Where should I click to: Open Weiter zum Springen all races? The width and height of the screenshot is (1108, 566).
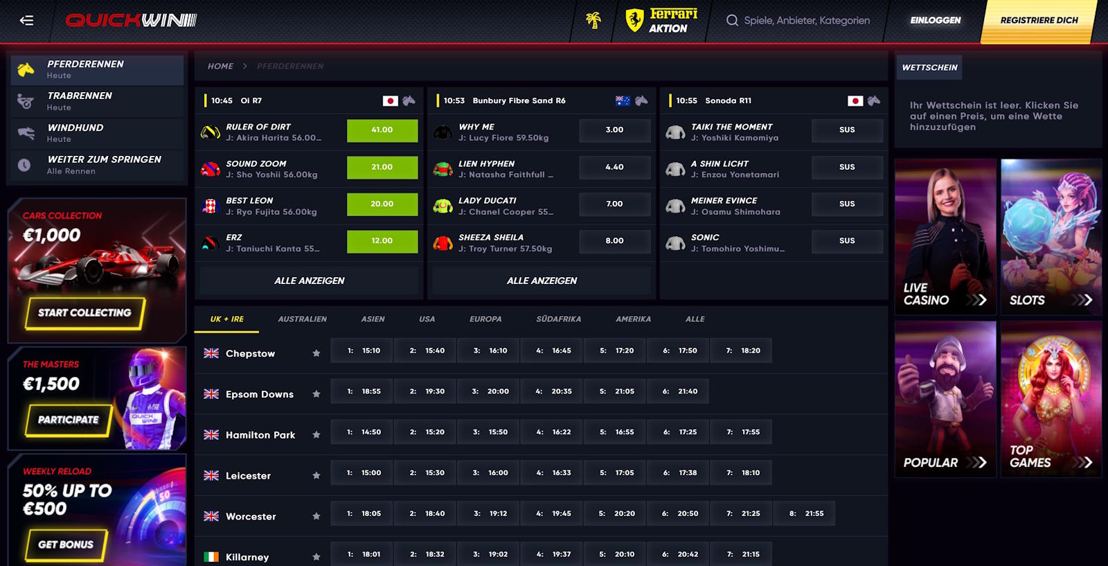(97, 165)
